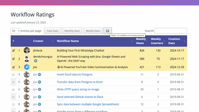The image size is (199, 112).
Task: Click jan's avatar in row 5
Action: 27,82
